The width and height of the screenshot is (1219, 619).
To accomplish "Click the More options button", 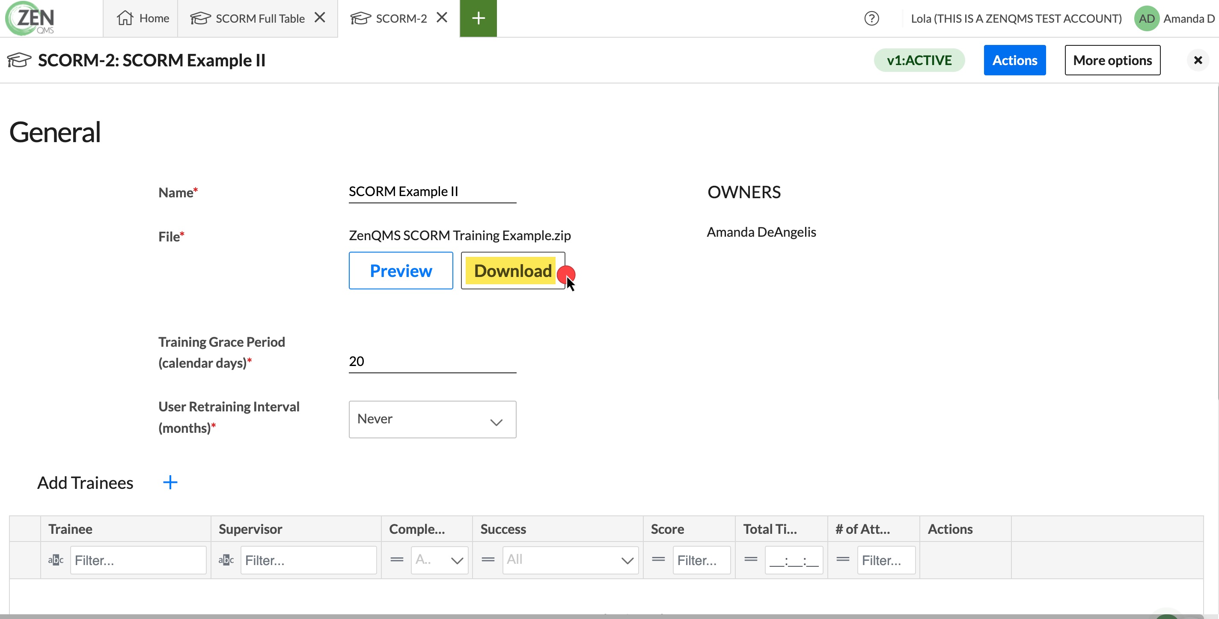I will click(1112, 60).
